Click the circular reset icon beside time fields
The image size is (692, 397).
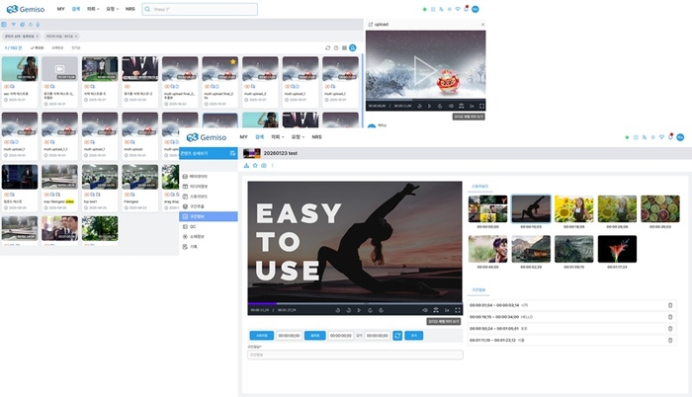point(397,336)
